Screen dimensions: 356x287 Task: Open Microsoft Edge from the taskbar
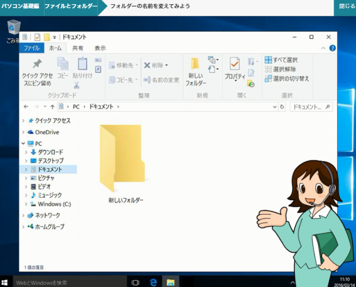coord(153,282)
